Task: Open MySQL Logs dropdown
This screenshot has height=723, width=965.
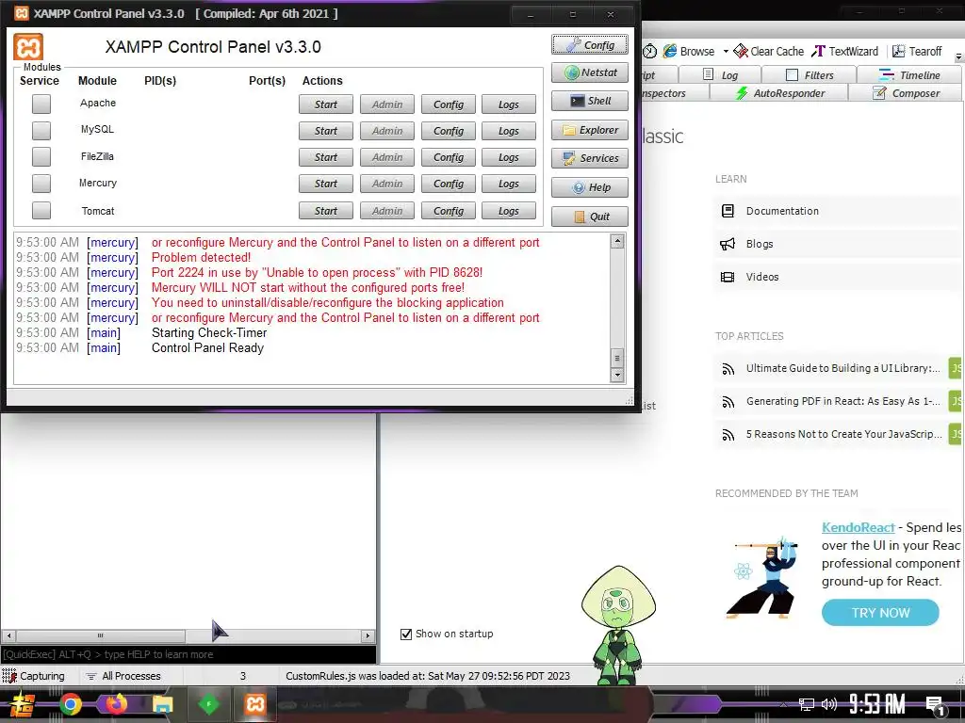Action: (x=508, y=131)
